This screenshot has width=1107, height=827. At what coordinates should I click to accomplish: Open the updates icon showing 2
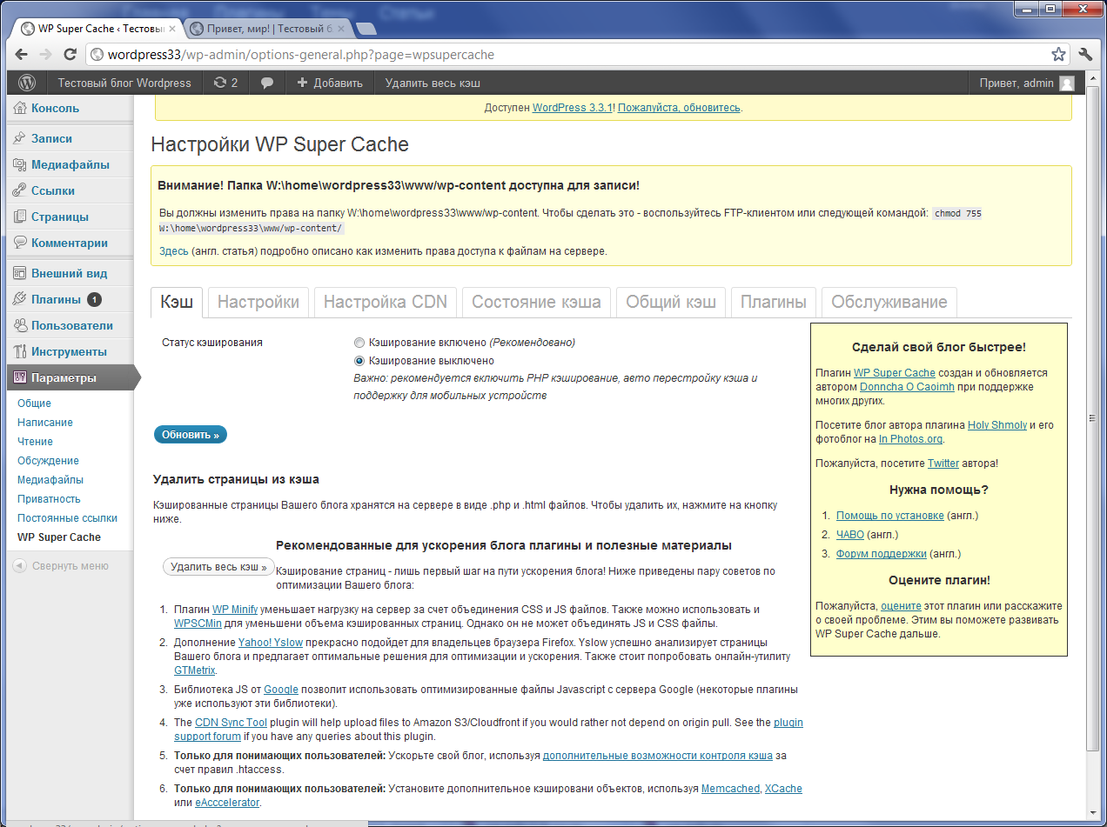click(x=225, y=83)
